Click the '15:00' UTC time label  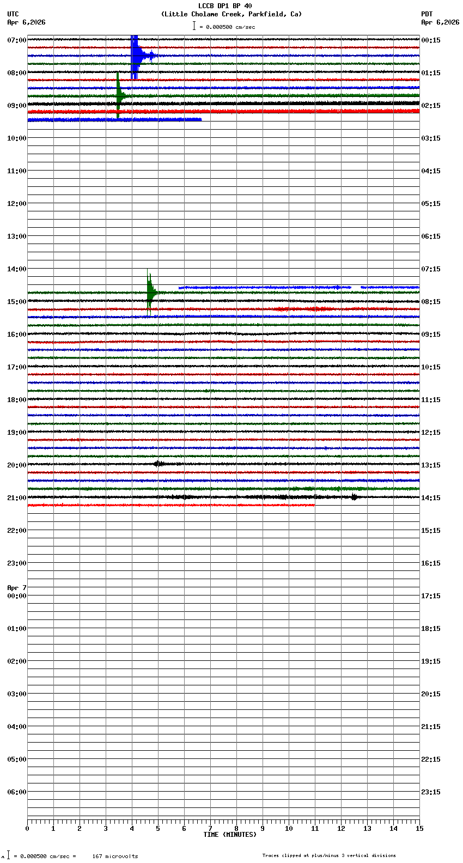[17, 302]
